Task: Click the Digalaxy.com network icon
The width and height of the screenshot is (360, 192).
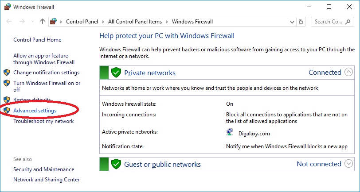Action: click(230, 133)
